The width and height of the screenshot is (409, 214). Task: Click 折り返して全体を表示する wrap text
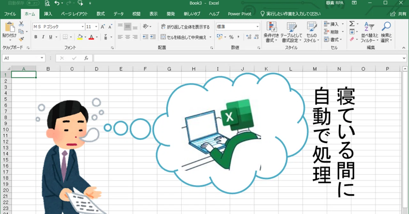[x=185, y=27]
